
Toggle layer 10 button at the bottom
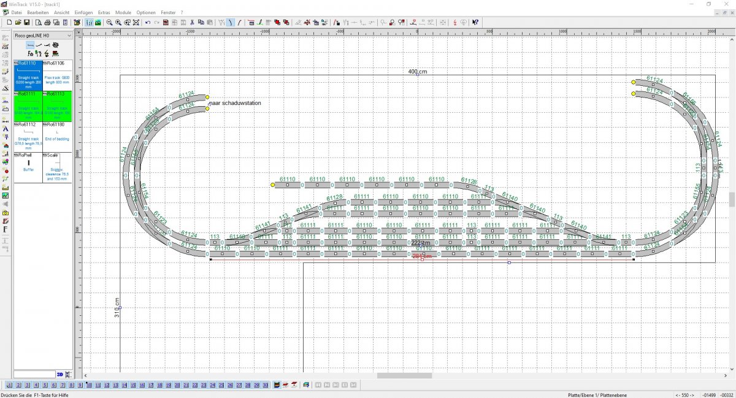[89, 385]
